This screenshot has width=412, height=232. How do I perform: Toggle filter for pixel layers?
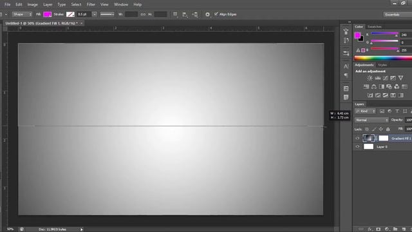(x=382, y=111)
